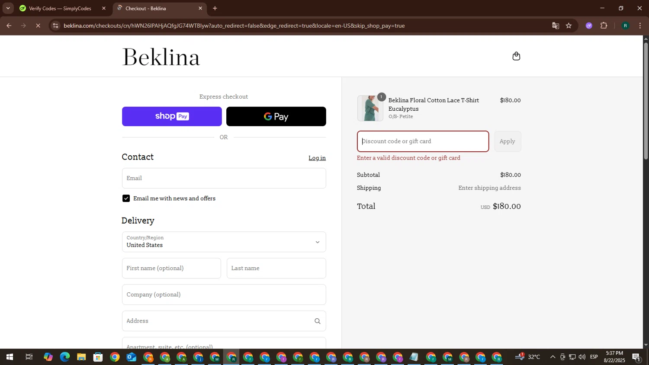
Task: Launch Copilot from the taskbar
Action: point(48,357)
